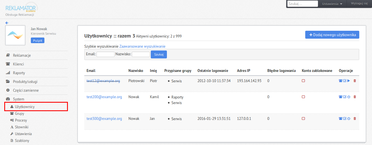This screenshot has height=145, width=372.
Task: Click the back arrow above the profile
Action: pos(7,23)
